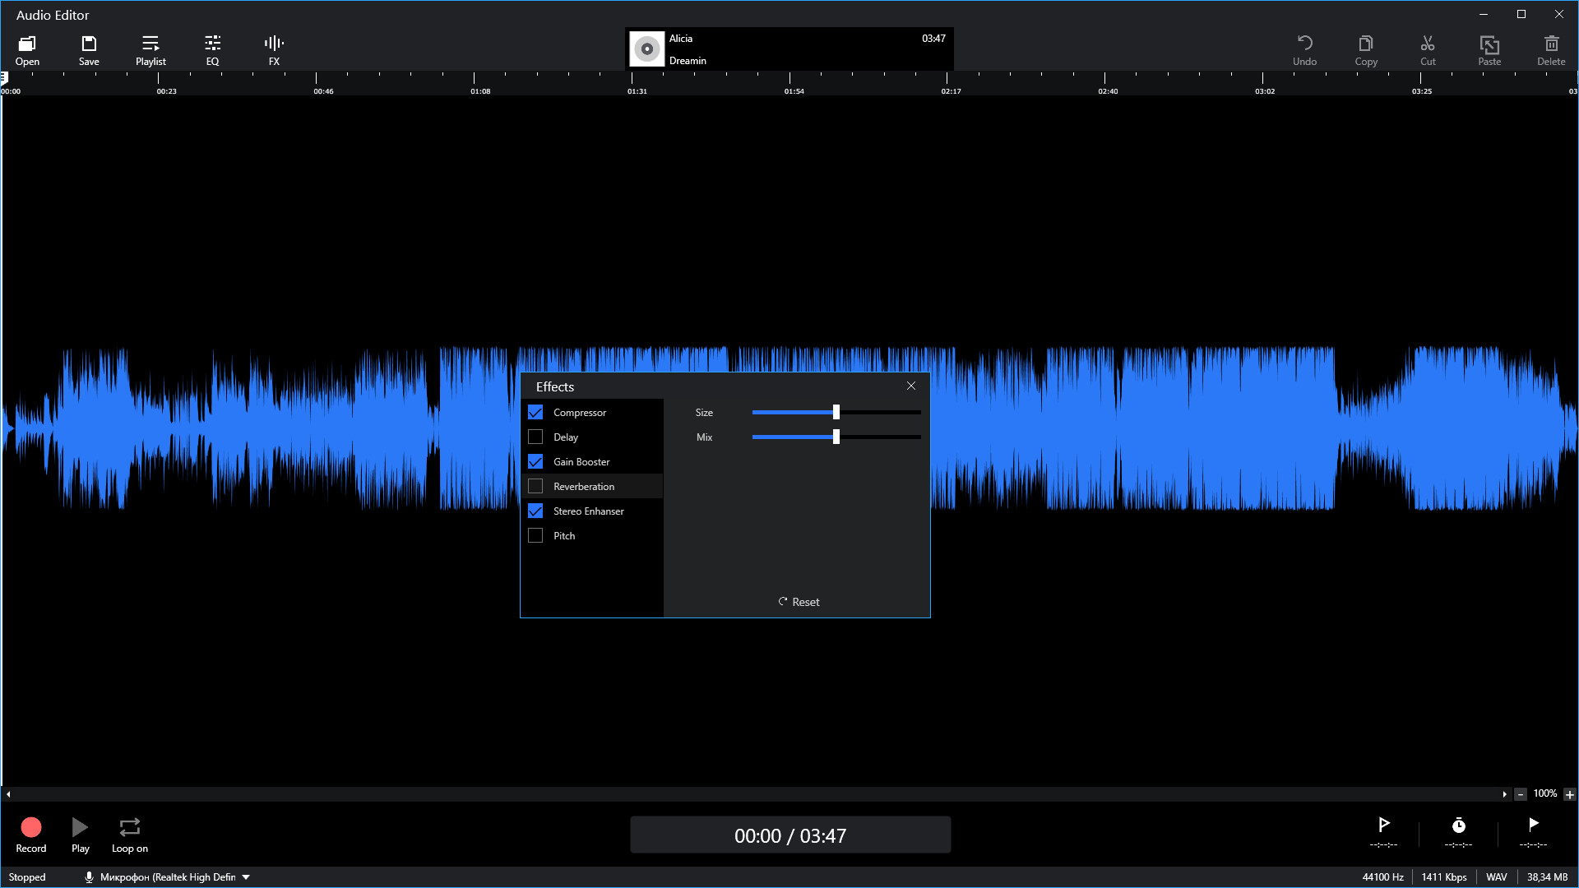Open the microphone device dropdown
Screen dimensions: 1579x888
point(245,876)
